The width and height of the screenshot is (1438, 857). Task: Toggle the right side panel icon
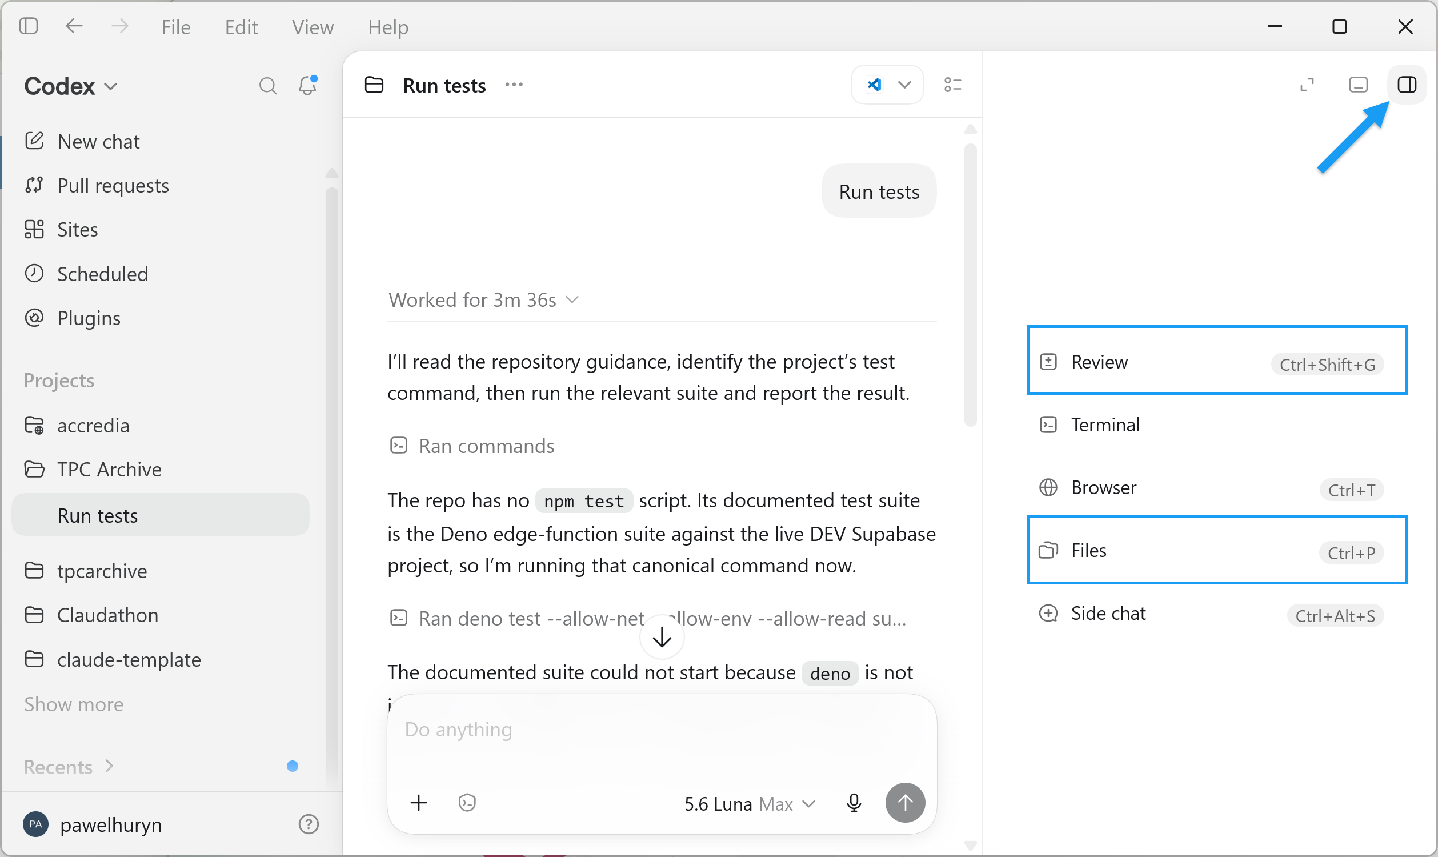[x=1407, y=85]
